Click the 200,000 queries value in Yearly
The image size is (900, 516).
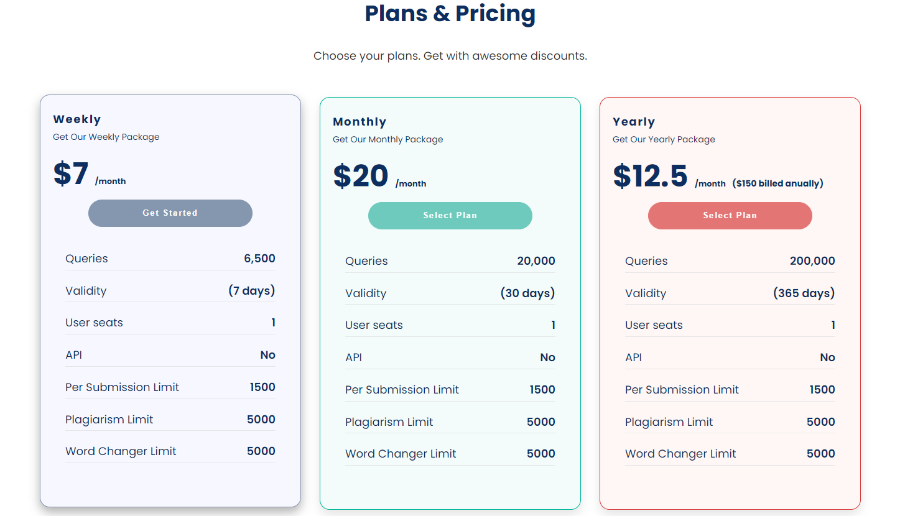(x=812, y=261)
